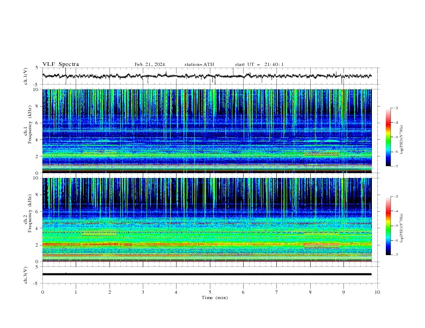Click time axis tick label "10"
Image resolution: width=425 pixels, height=328 pixels.
point(377,292)
